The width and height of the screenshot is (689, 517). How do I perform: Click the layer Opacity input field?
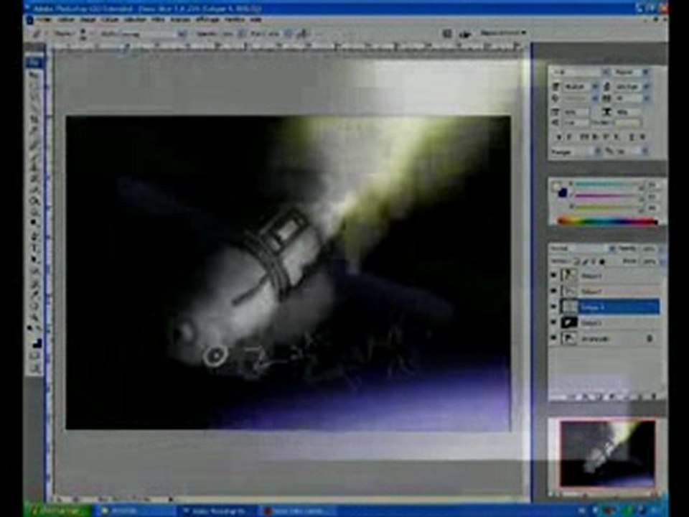[x=650, y=248]
